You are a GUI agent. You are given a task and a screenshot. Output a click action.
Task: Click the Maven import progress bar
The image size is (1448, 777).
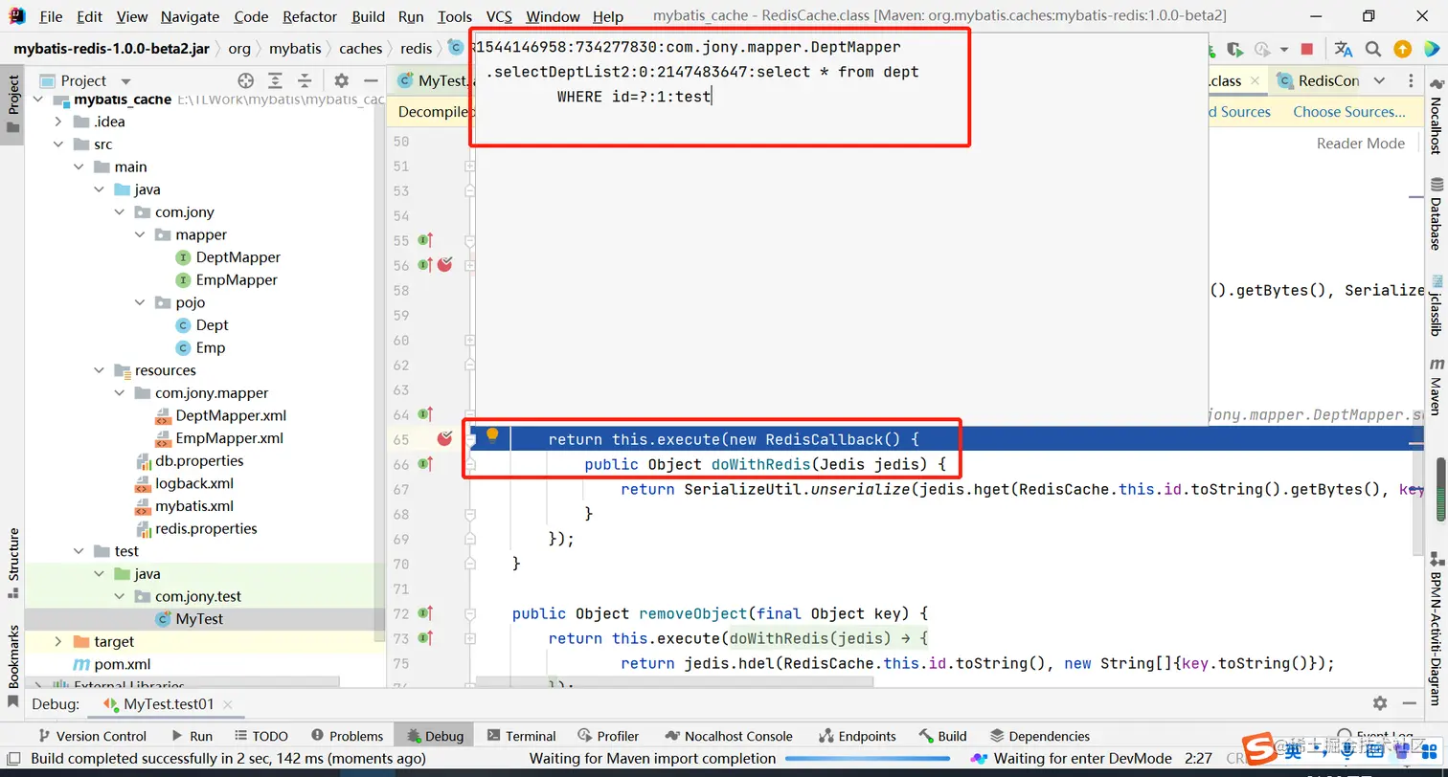[867, 759]
